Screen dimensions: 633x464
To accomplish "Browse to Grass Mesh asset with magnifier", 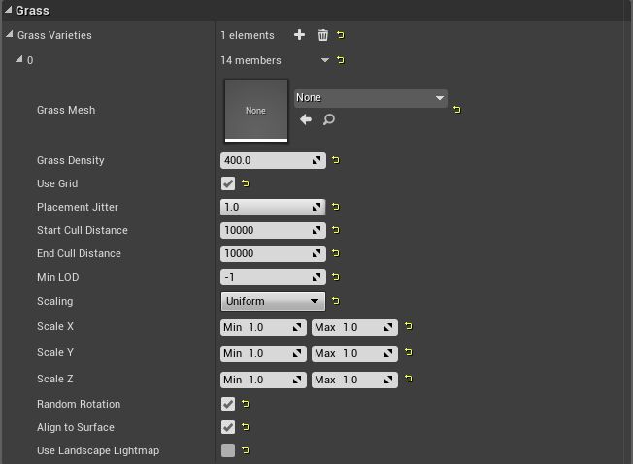I will coord(329,119).
